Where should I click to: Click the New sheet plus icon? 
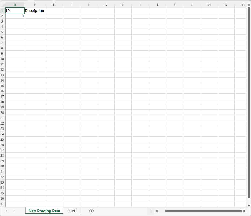pyautogui.click(x=91, y=211)
